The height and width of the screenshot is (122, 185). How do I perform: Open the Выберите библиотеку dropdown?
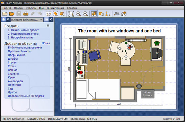[27, 20]
